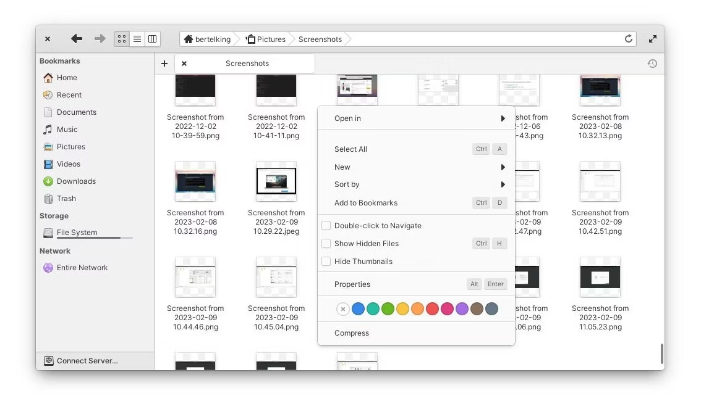Enable Double-click to Navigate checkbox
701x401 pixels.
(326, 226)
